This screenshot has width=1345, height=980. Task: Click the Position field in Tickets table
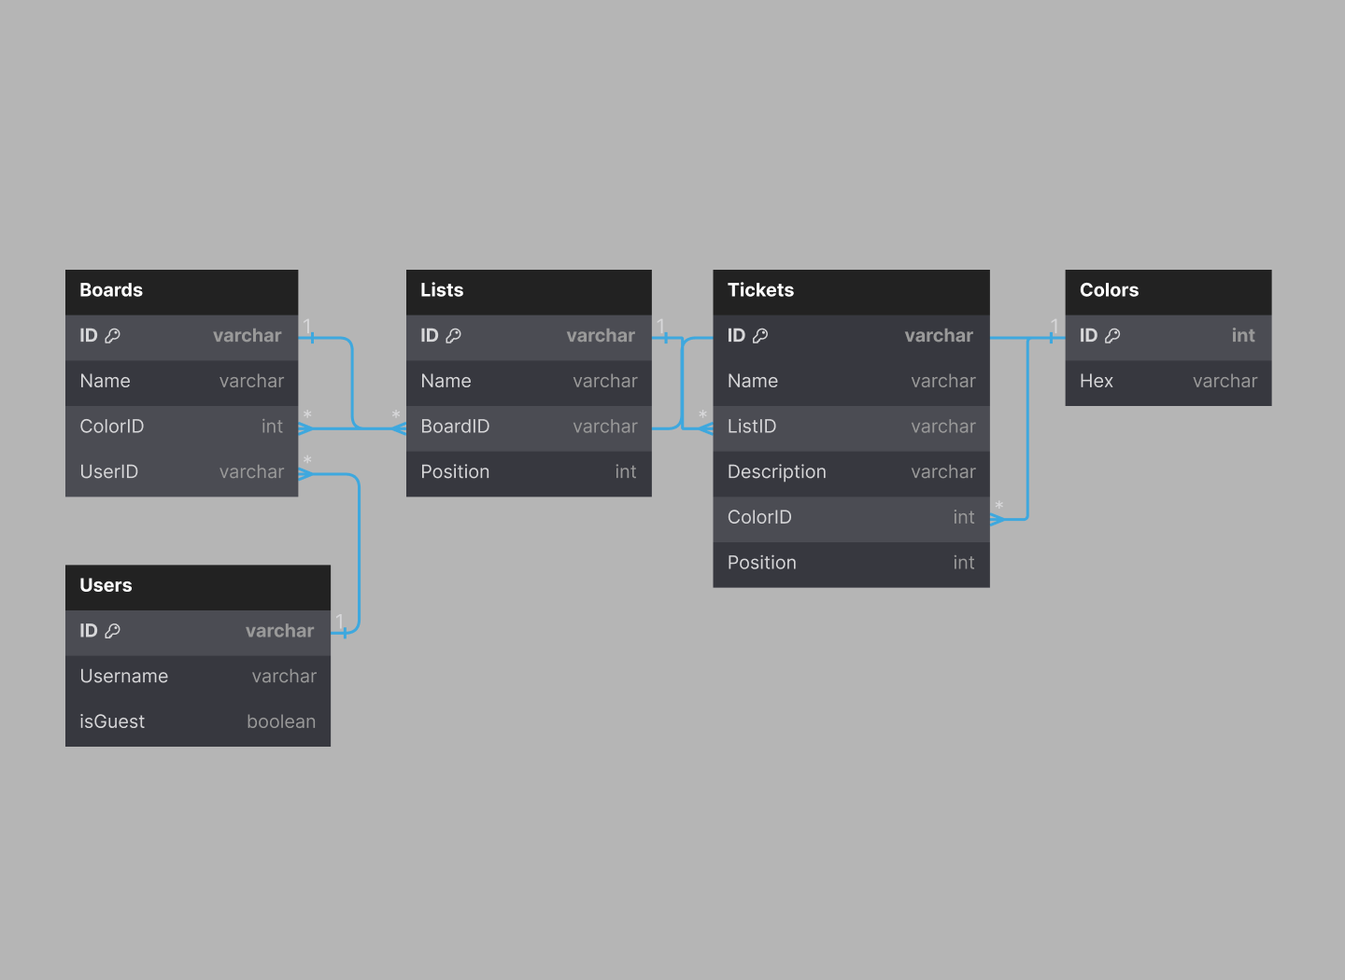coord(851,564)
